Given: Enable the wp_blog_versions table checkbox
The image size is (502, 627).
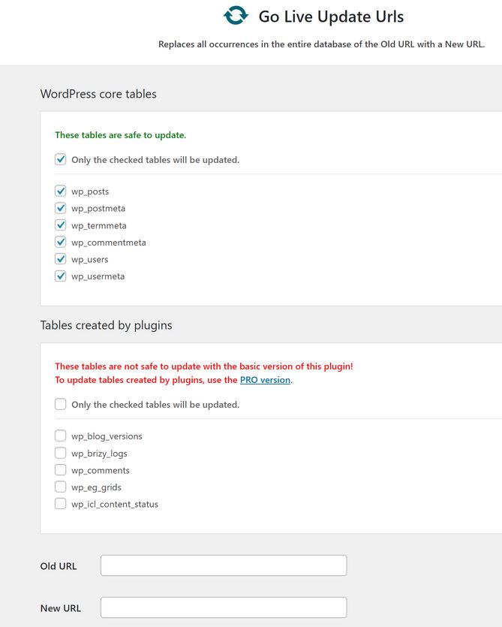Looking at the screenshot, I should (x=60, y=436).
